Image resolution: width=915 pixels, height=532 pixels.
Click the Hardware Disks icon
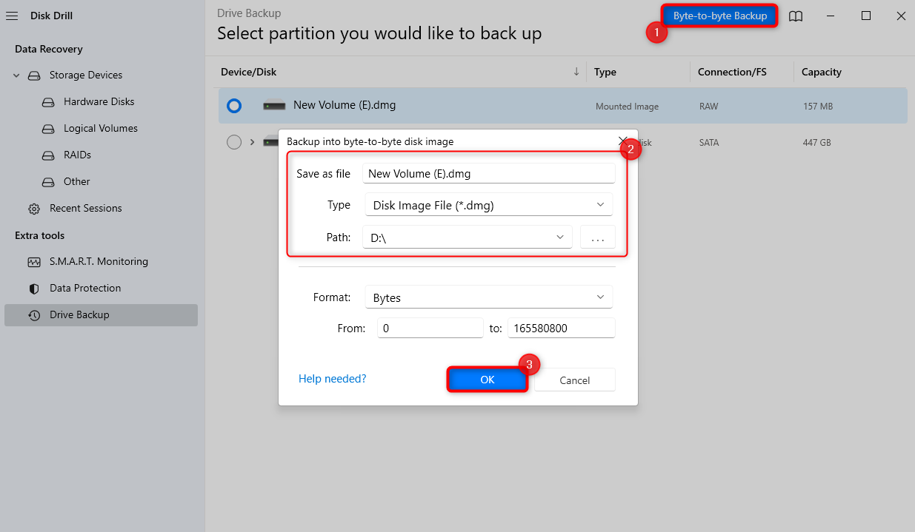48,102
